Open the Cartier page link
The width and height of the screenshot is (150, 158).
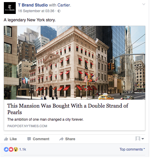(64, 5)
